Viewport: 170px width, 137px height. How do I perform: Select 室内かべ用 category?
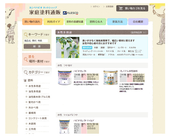click(x=34, y=102)
